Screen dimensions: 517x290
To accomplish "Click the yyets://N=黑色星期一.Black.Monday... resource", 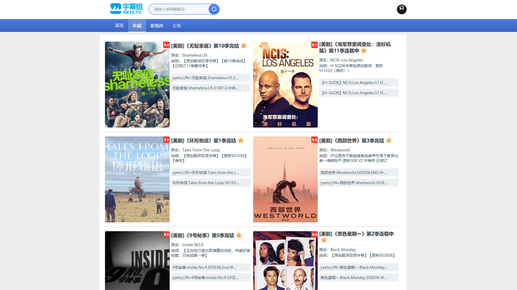I will 359,267.
